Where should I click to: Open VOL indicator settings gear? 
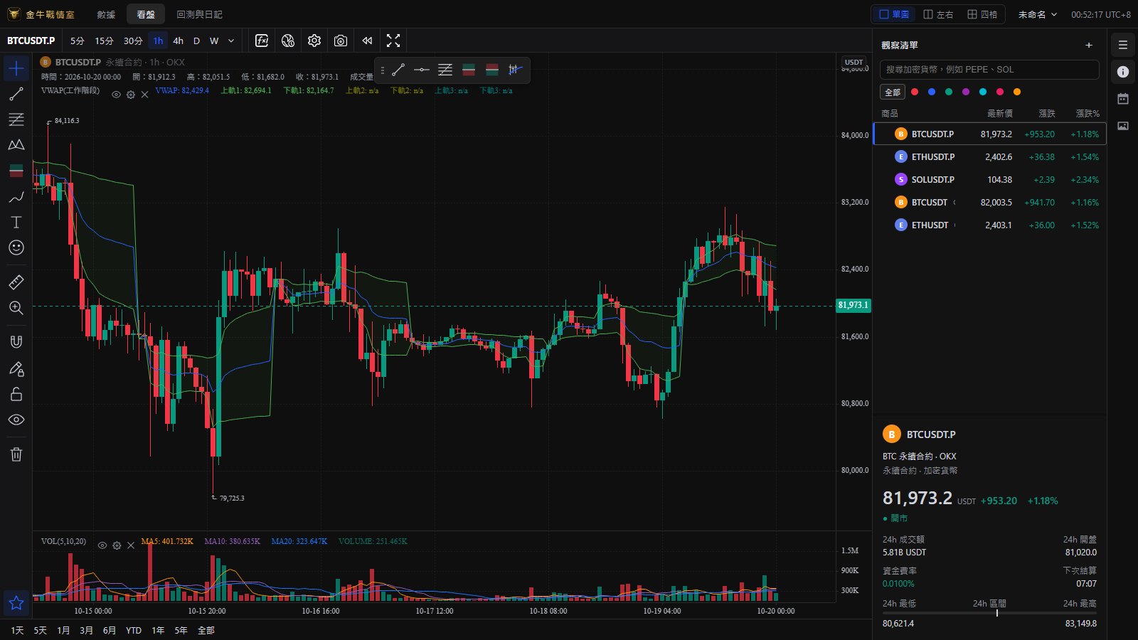pyautogui.click(x=117, y=545)
